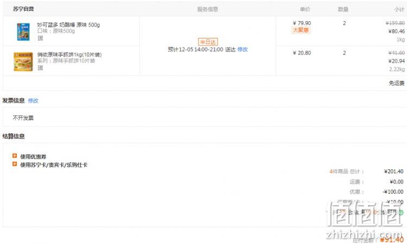Viewport: 407px width, 244px height.
Task: Click 修改 next to delivery time
Action: pyautogui.click(x=243, y=49)
